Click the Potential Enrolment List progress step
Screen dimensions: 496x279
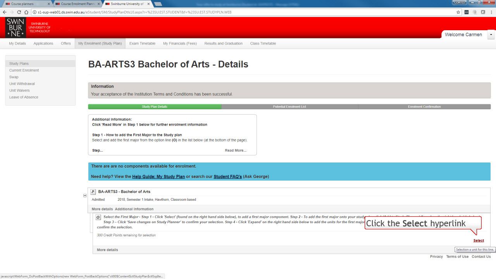pos(289,107)
